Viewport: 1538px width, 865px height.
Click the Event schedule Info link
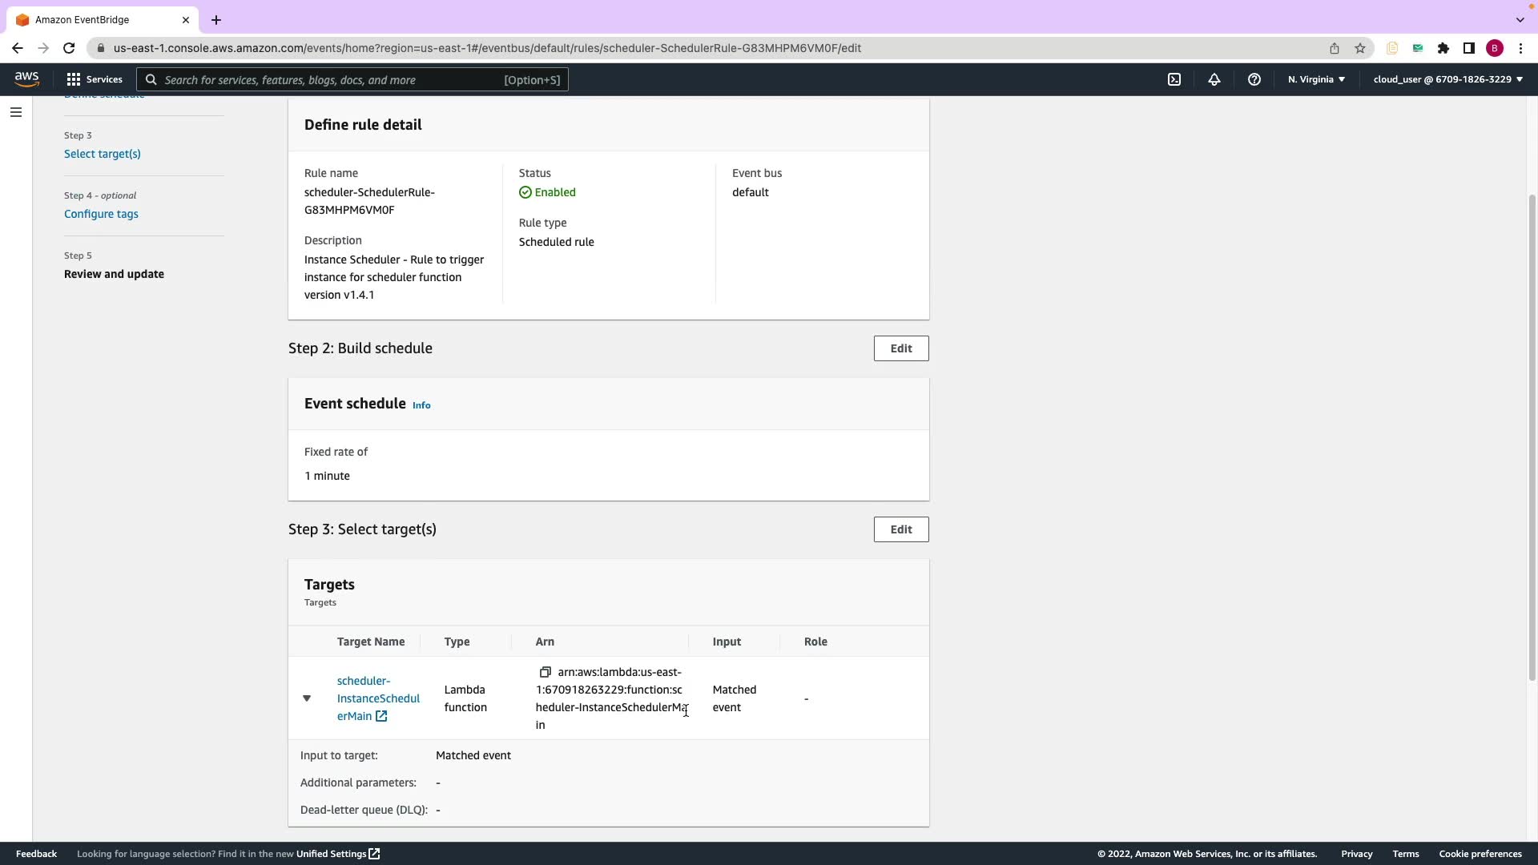coord(421,405)
